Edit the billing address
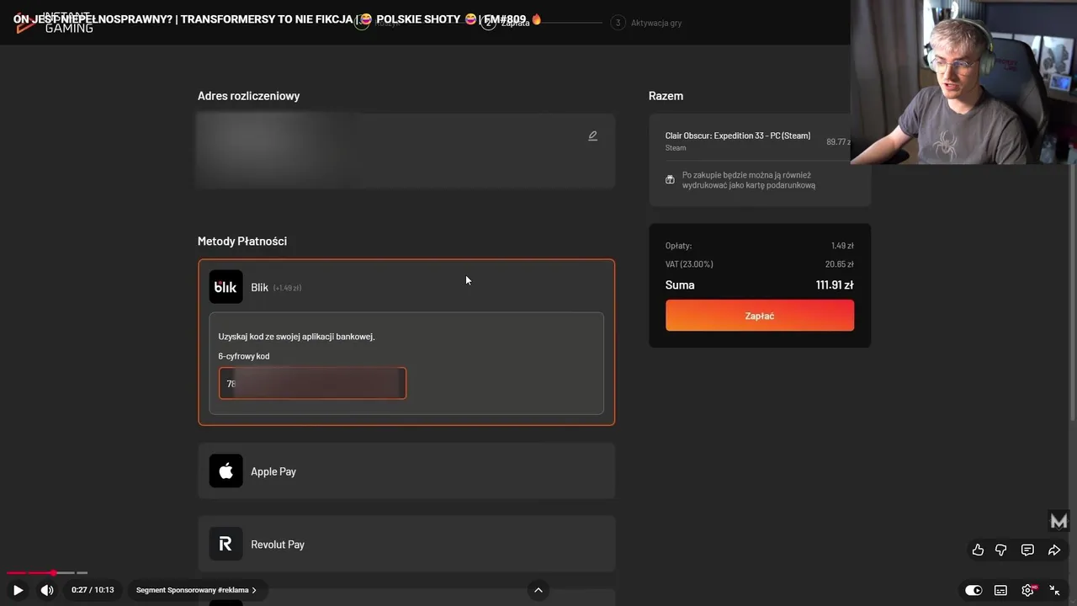 click(x=592, y=136)
